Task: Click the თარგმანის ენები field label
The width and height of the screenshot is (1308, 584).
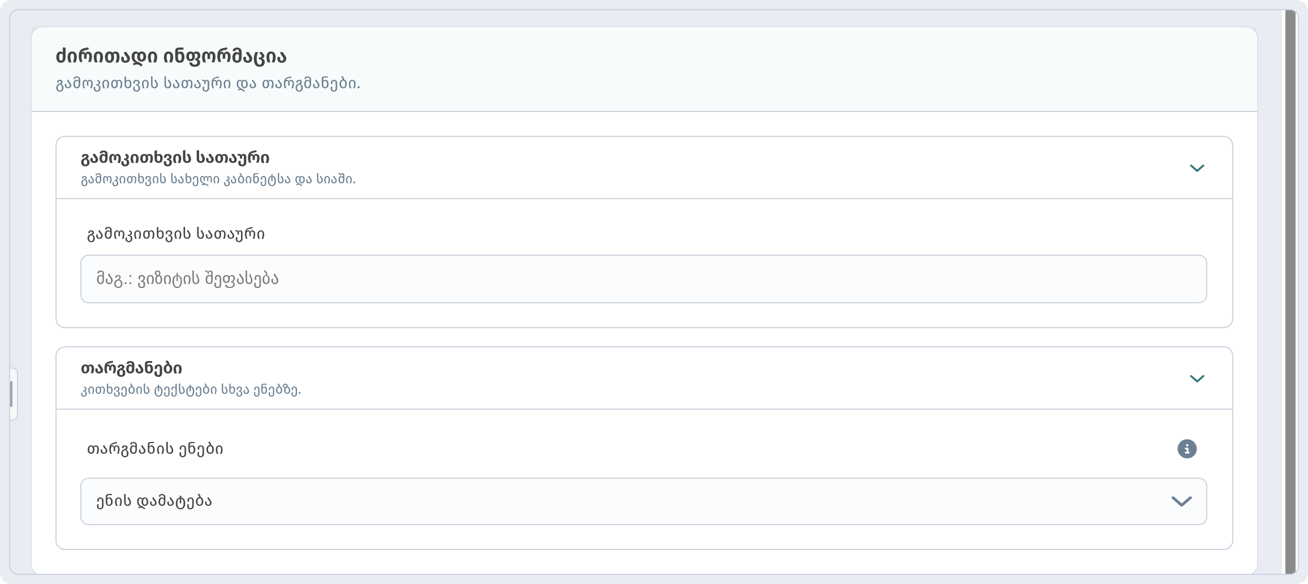Action: tap(155, 449)
